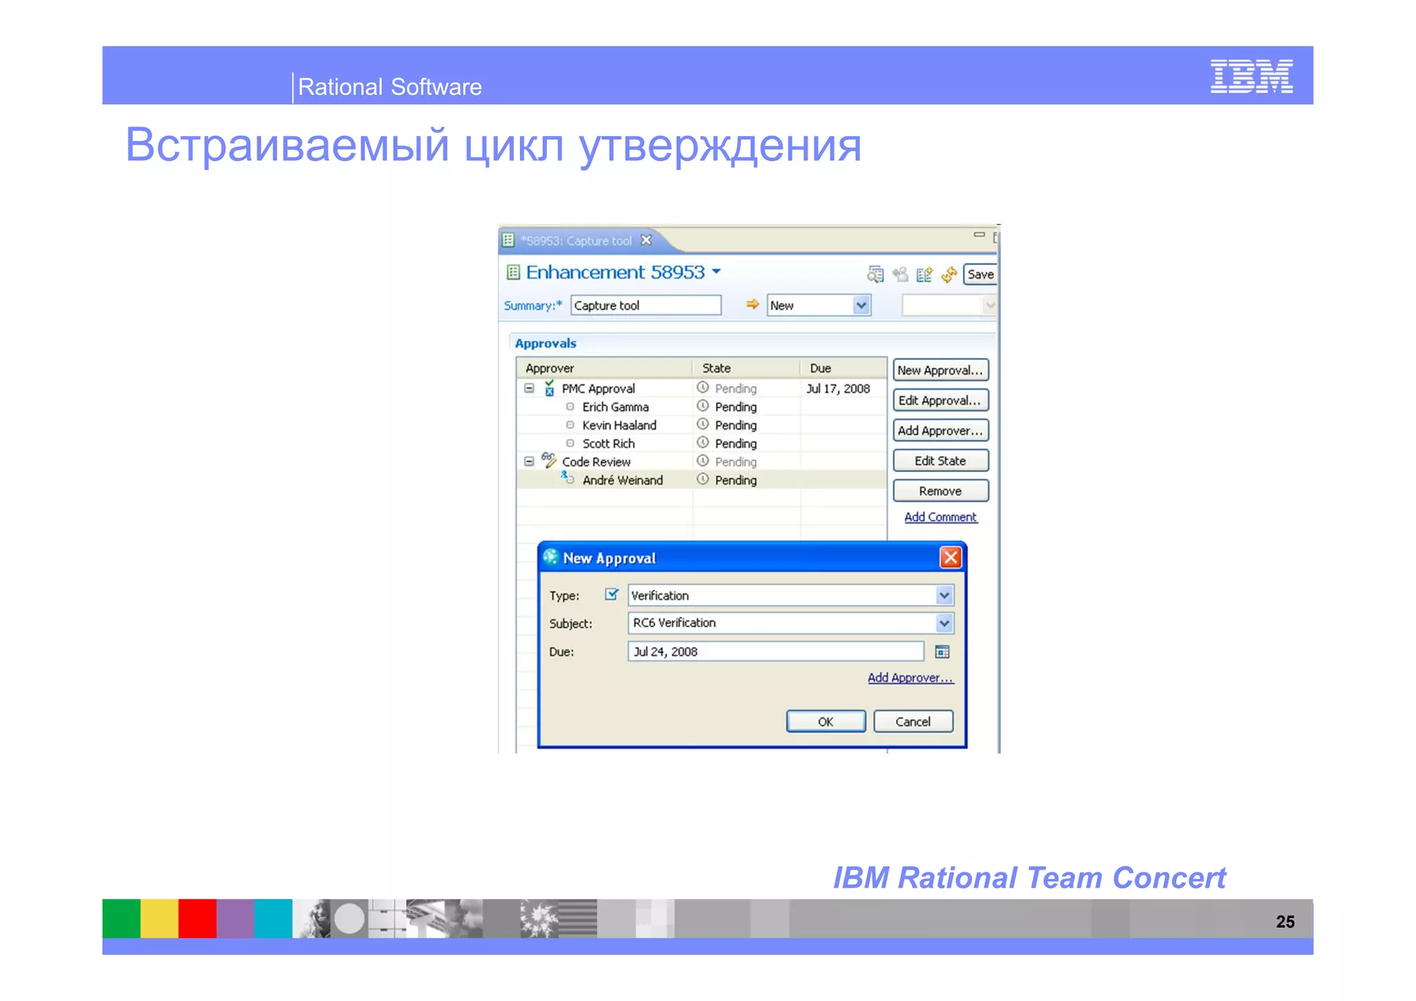Select the Scott Rich row
The image size is (1416, 1001).
pos(702,443)
